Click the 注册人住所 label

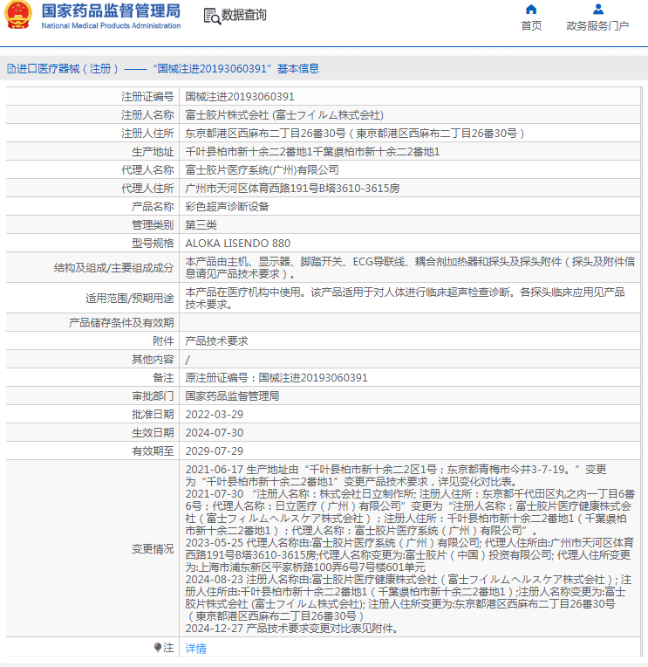tap(147, 134)
